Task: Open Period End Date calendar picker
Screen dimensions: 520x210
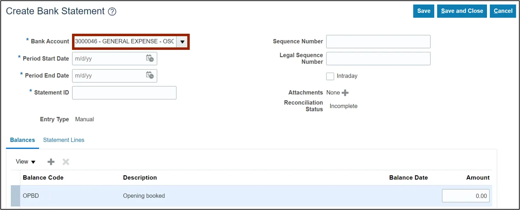Action: pyautogui.click(x=150, y=75)
